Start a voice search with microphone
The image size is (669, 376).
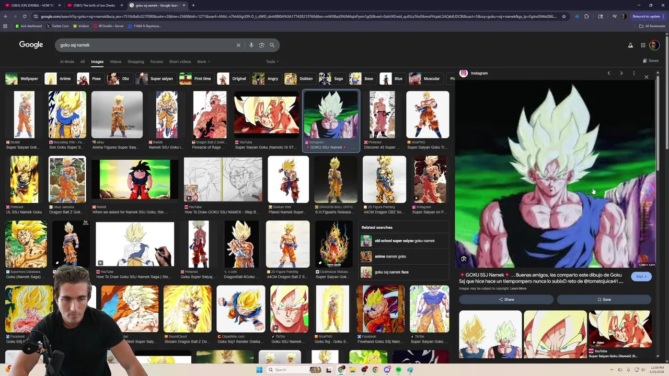(251, 45)
